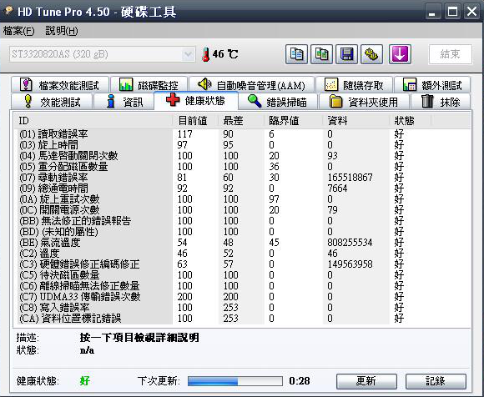Viewport: 484px width, 397px height.
Task: Open the 檔案(F) menu
Action: pyautogui.click(x=19, y=31)
